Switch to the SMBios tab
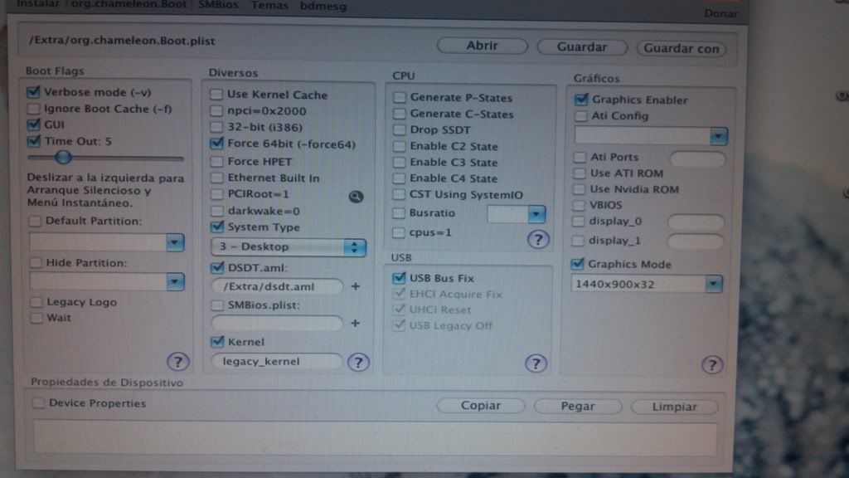 tap(217, 5)
